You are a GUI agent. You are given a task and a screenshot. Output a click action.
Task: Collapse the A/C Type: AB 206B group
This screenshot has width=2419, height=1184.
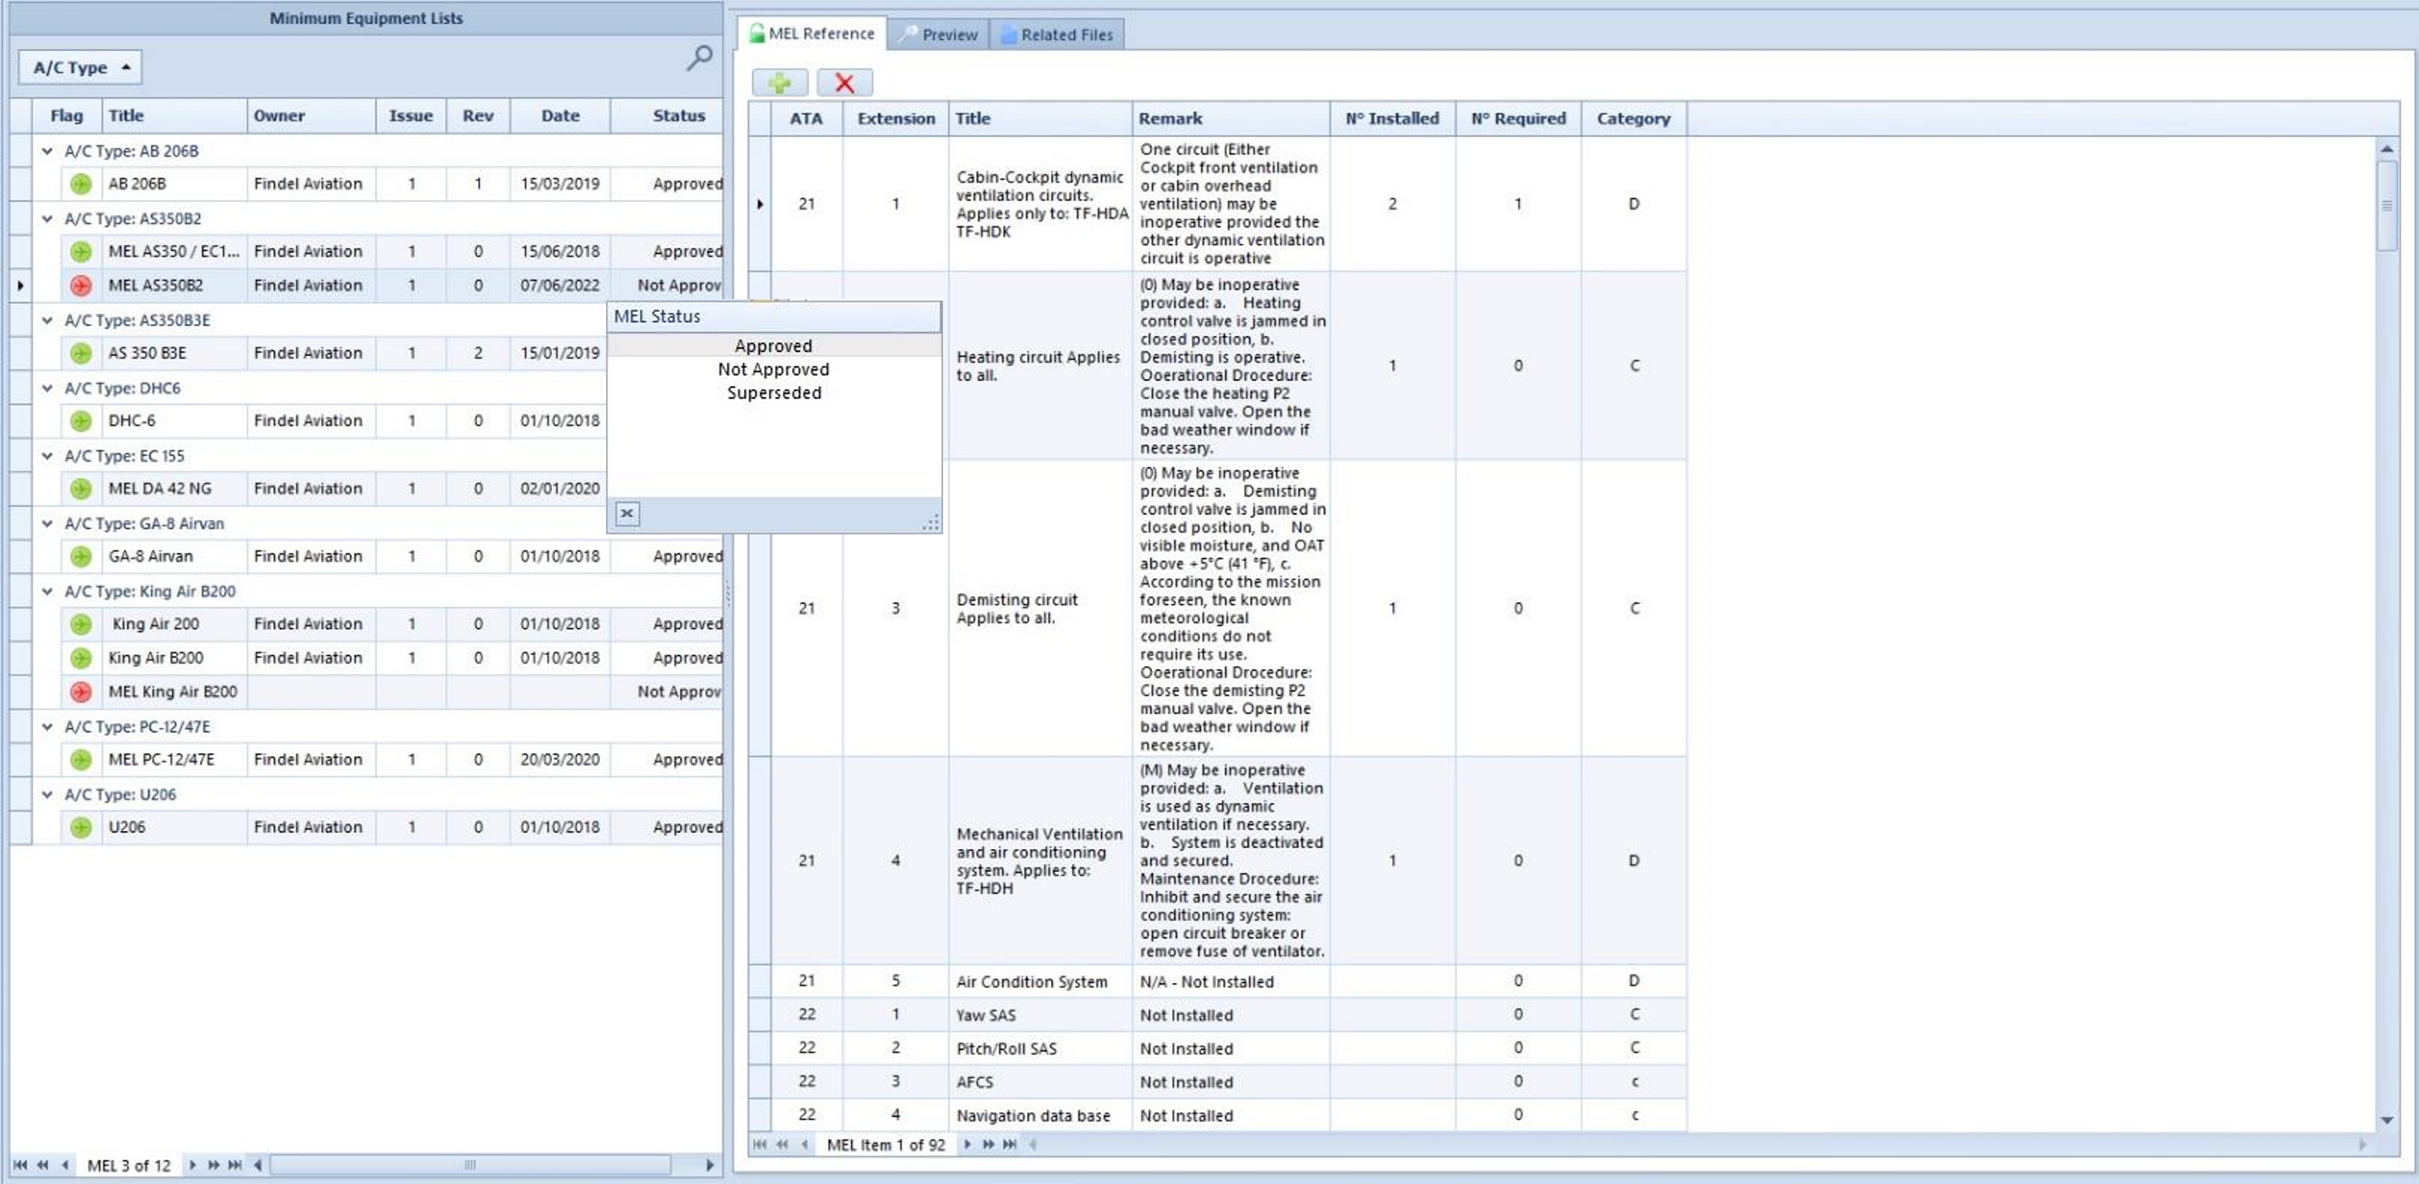[47, 151]
